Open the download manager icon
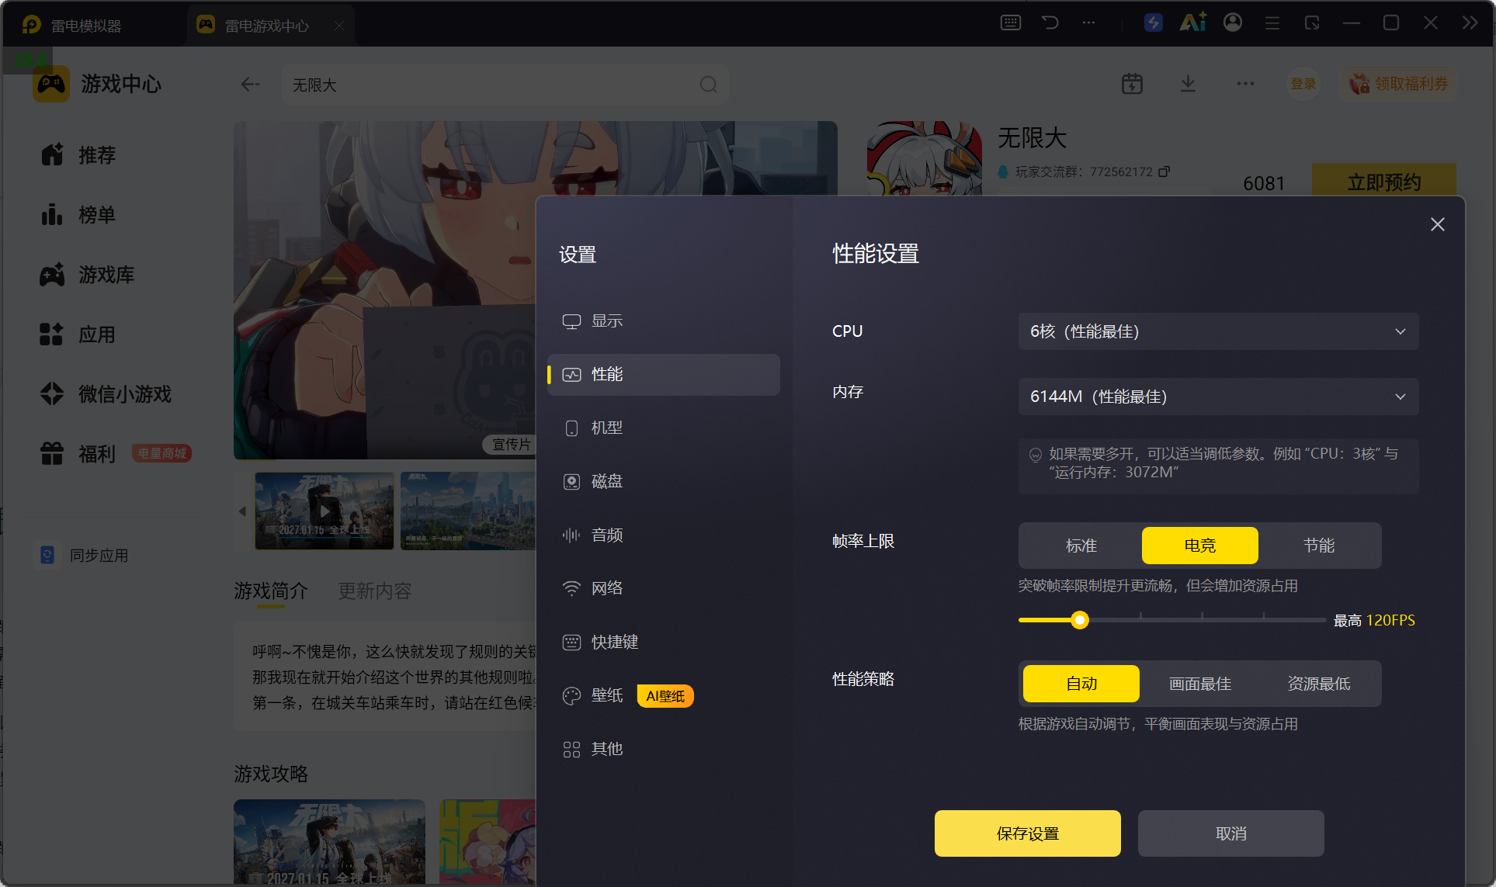Image resolution: width=1496 pixels, height=887 pixels. pyautogui.click(x=1188, y=84)
